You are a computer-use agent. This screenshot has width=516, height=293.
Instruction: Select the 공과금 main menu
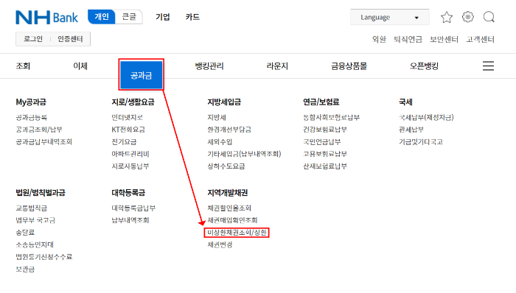142,75
